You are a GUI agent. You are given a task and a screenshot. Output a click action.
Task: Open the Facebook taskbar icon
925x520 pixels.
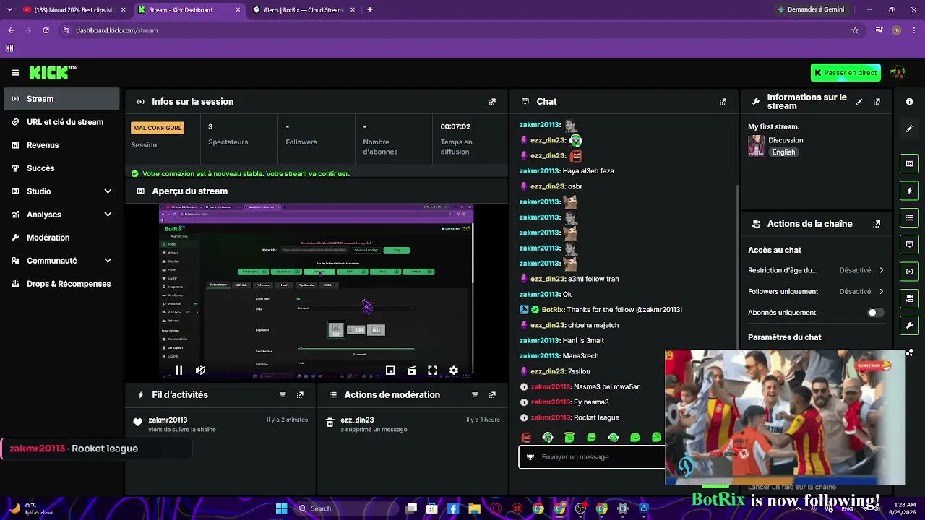click(x=453, y=508)
